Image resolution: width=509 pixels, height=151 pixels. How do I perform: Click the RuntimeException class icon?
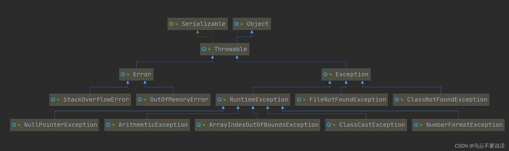219,100
